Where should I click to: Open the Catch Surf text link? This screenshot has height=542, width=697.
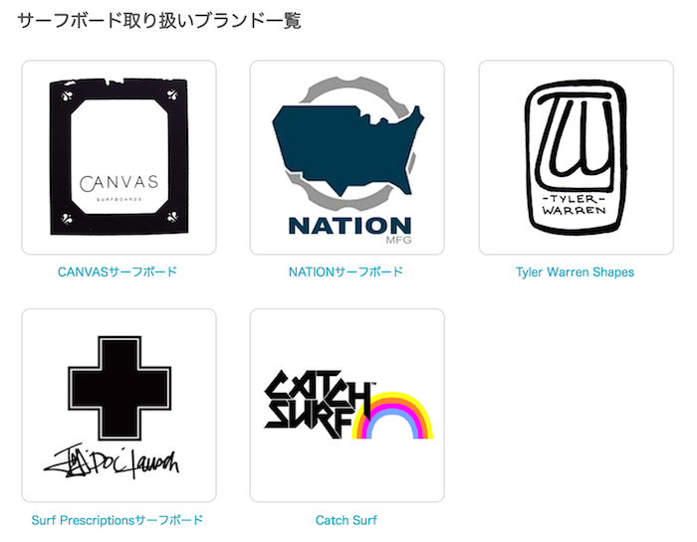(347, 520)
